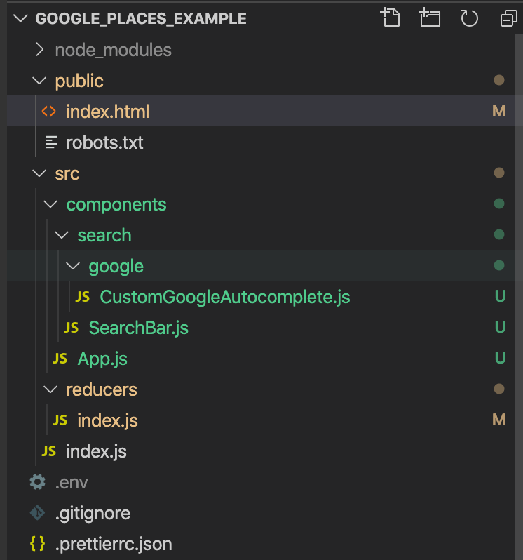Collapse the public folder chevron

click(39, 81)
